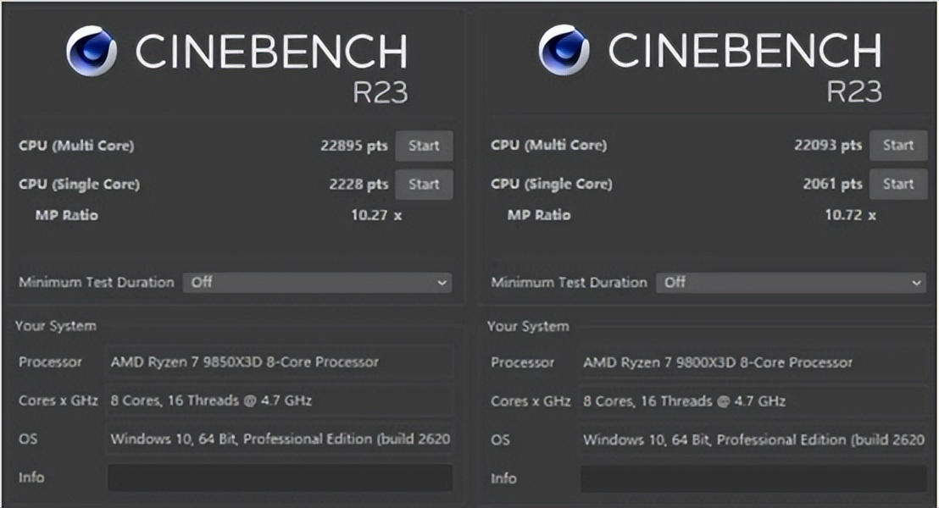Click the left MP Ratio 10.27 x value
Image resolution: width=939 pixels, height=508 pixels.
(376, 215)
